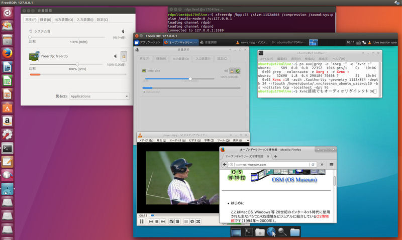Screen dimensions: 402x240
Task: Open workspace switcher in remote panel
Action: 313,42
